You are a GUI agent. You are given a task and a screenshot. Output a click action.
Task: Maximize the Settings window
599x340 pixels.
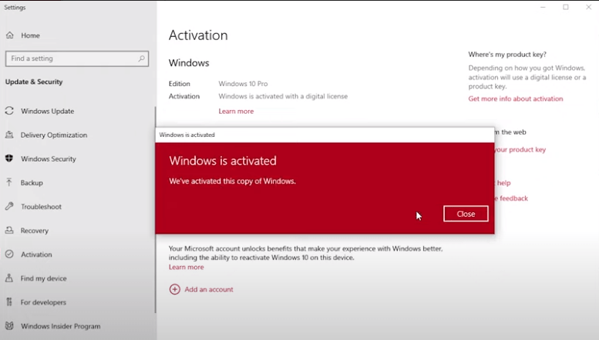(x=566, y=7)
